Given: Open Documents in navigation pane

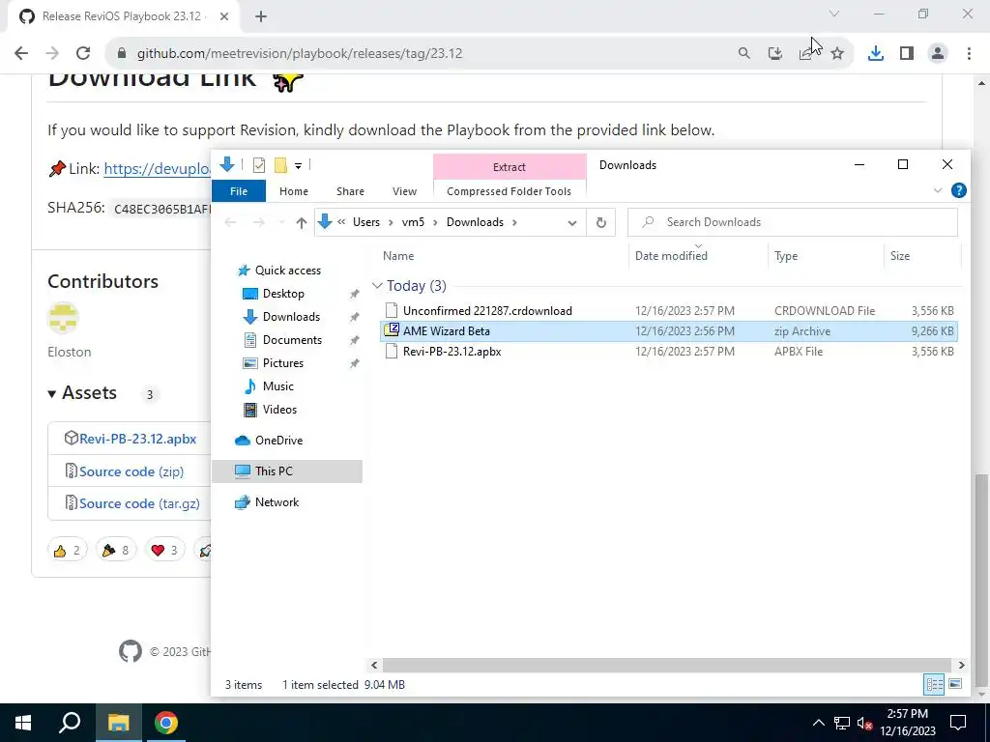Looking at the screenshot, I should pos(292,340).
